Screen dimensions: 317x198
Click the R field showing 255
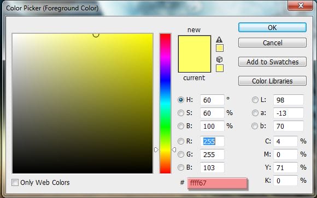pyautogui.click(x=212, y=141)
